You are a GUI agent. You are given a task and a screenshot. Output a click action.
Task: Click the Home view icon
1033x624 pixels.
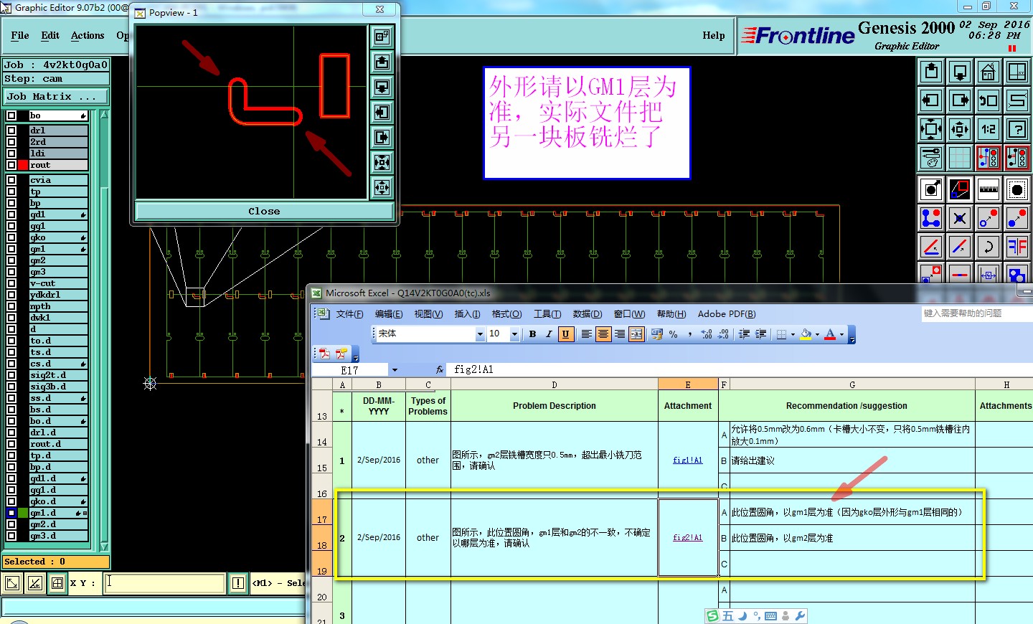point(989,72)
